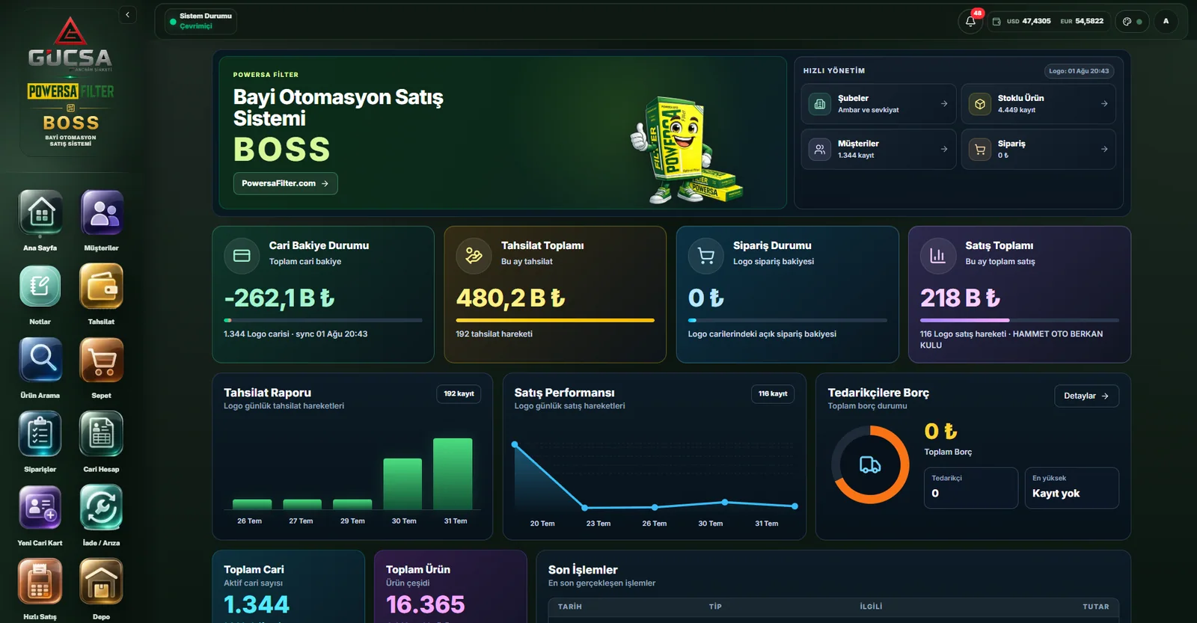Click the Tahsilat Toplamı card icon

(474, 256)
